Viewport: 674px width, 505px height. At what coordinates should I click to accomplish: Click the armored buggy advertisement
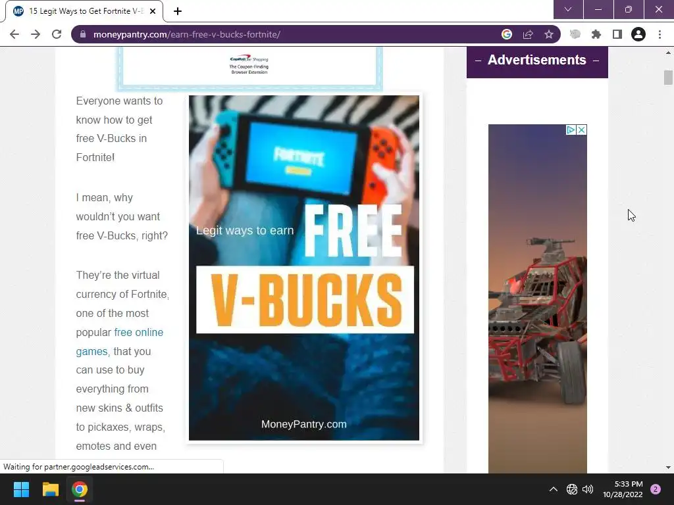[x=538, y=299]
